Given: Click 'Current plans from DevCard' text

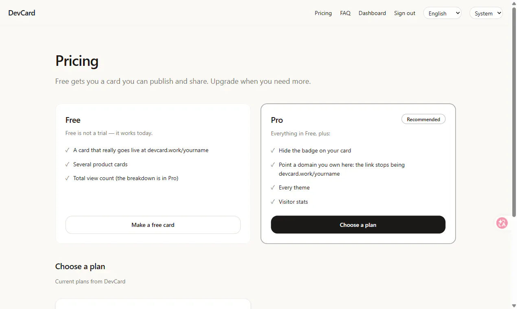Looking at the screenshot, I should click(90, 281).
